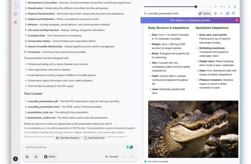251x164 pixels.
Task: Click the Grammarly icon in the input box
Action: 132,147
